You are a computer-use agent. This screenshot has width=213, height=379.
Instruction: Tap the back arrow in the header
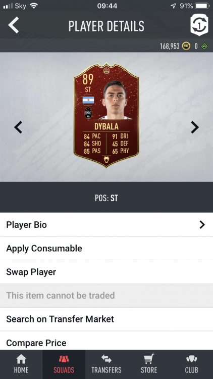14,25
